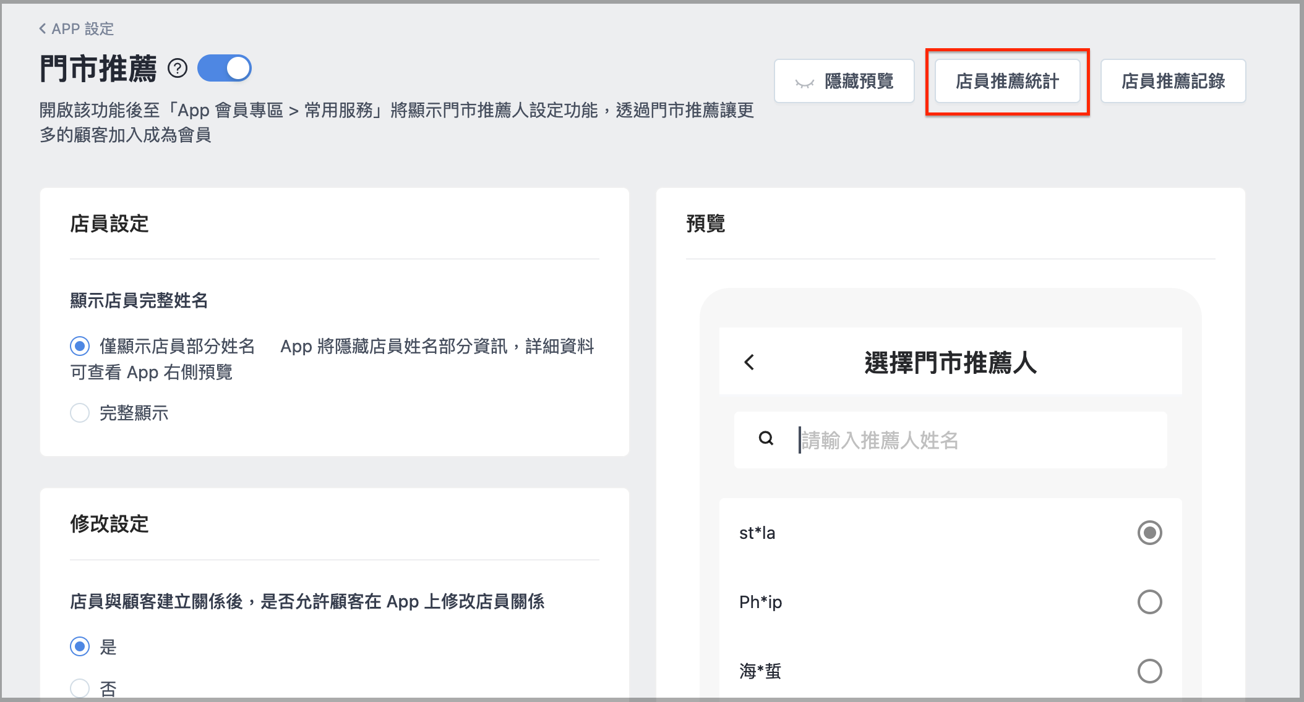Click back chevron in 選擇門市推薦人 preview
This screenshot has width=1304, height=702.
click(749, 362)
